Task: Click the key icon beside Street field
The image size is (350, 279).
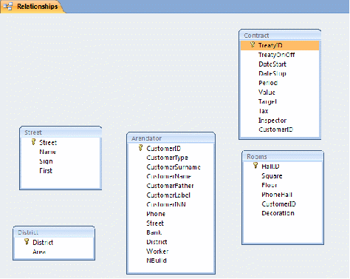Action: (33, 142)
